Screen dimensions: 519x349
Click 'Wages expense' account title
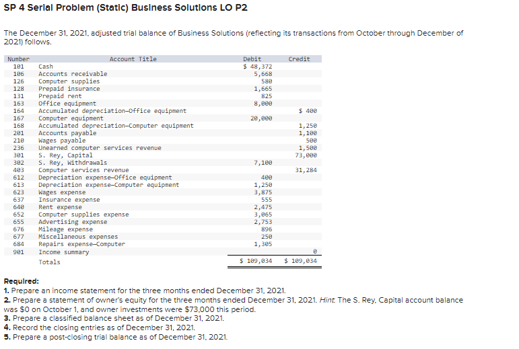[x=62, y=192]
